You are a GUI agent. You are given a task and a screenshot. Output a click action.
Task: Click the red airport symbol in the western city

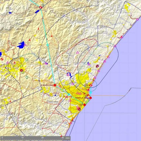click(22, 70)
